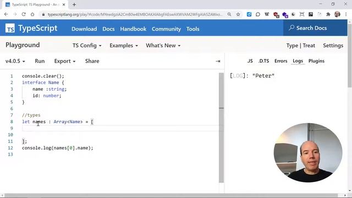Switch to the .D.TS output tab
Image resolution: width=352 pixels, height=198 pixels.
263,61
